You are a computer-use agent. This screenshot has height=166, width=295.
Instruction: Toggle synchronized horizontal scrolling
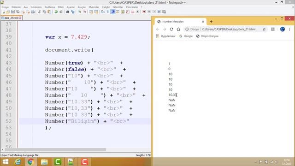96,12
